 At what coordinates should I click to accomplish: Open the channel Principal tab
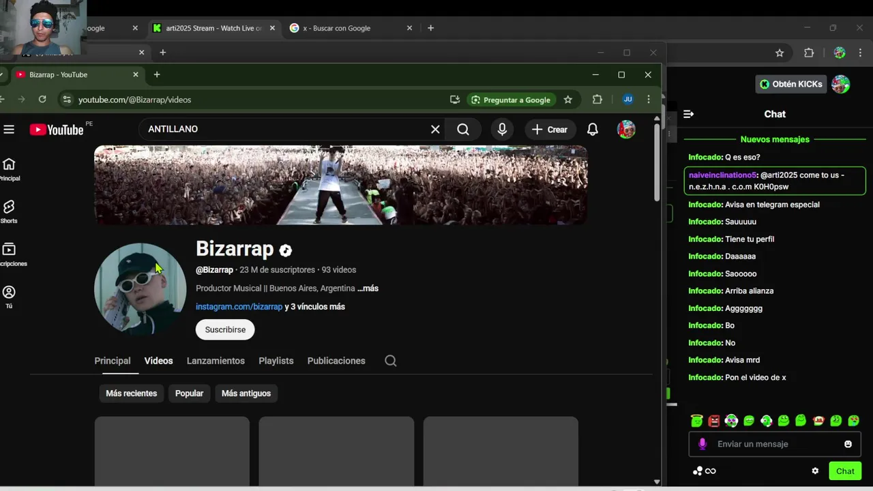click(113, 361)
